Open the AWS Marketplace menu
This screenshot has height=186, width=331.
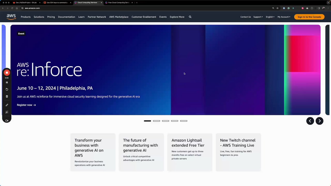coord(119,17)
